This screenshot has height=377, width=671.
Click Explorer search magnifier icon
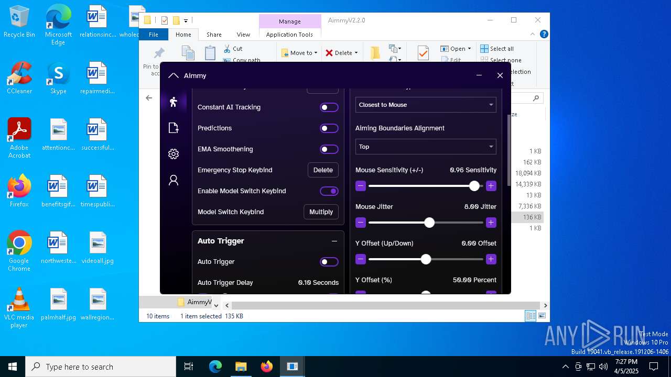(536, 98)
